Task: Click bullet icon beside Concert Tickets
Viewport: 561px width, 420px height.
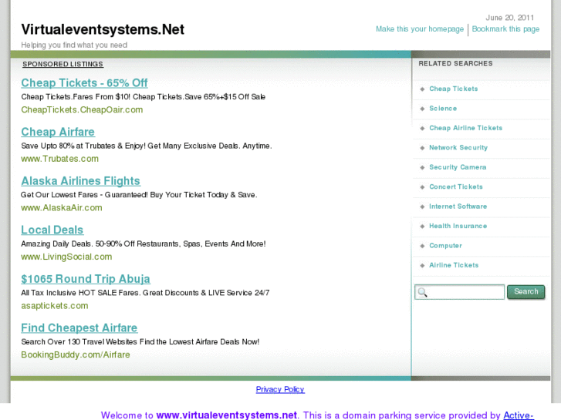Action: click(x=422, y=187)
